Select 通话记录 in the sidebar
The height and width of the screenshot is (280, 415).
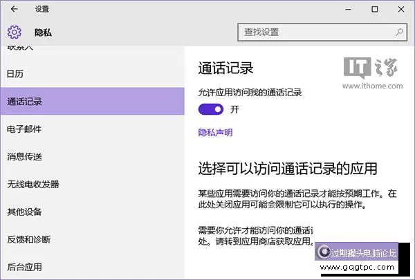(x=24, y=102)
